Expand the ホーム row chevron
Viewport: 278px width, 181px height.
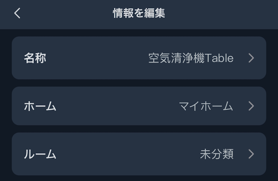pos(251,106)
